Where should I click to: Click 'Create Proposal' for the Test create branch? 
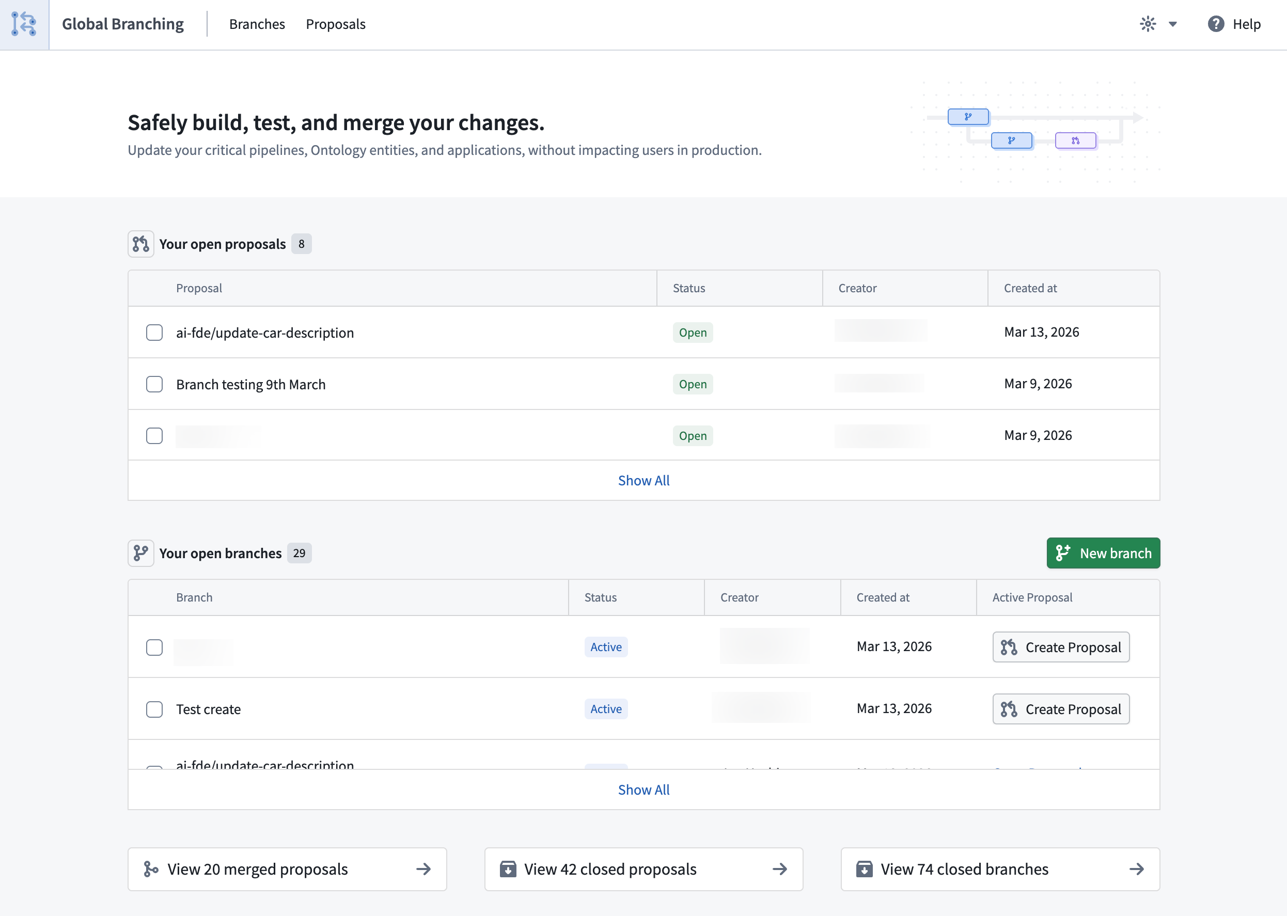(1061, 709)
